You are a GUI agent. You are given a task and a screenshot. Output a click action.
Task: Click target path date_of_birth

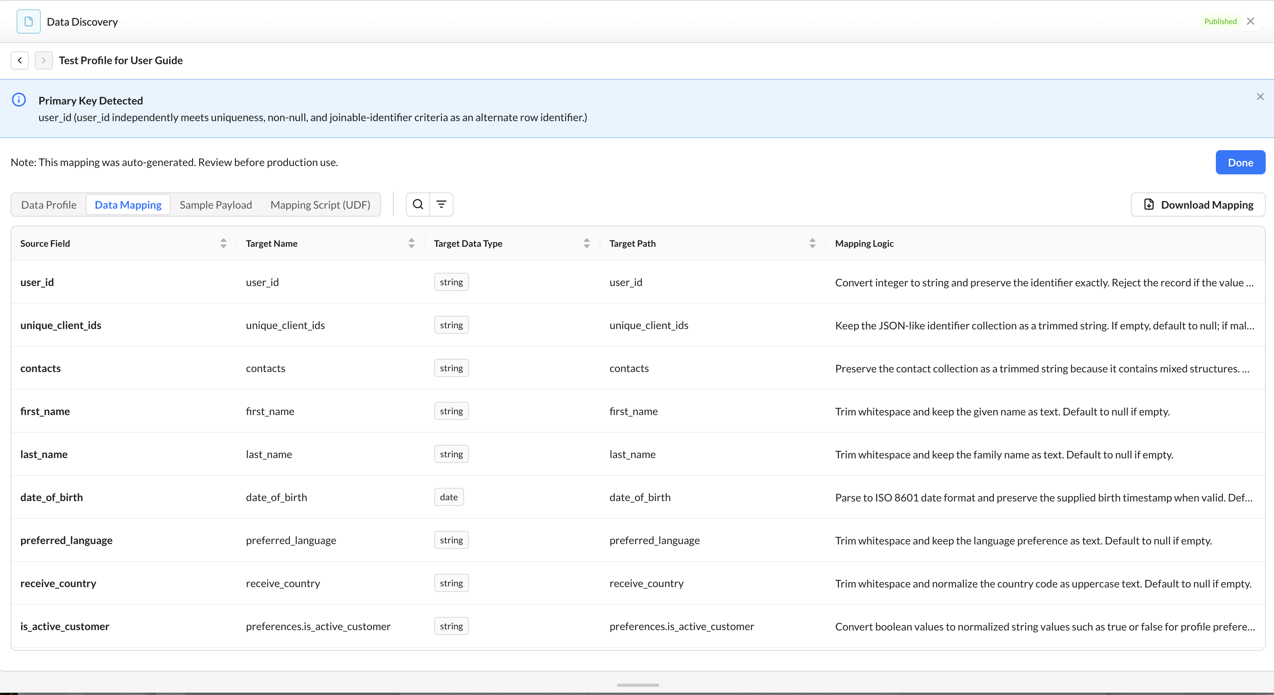coord(640,497)
